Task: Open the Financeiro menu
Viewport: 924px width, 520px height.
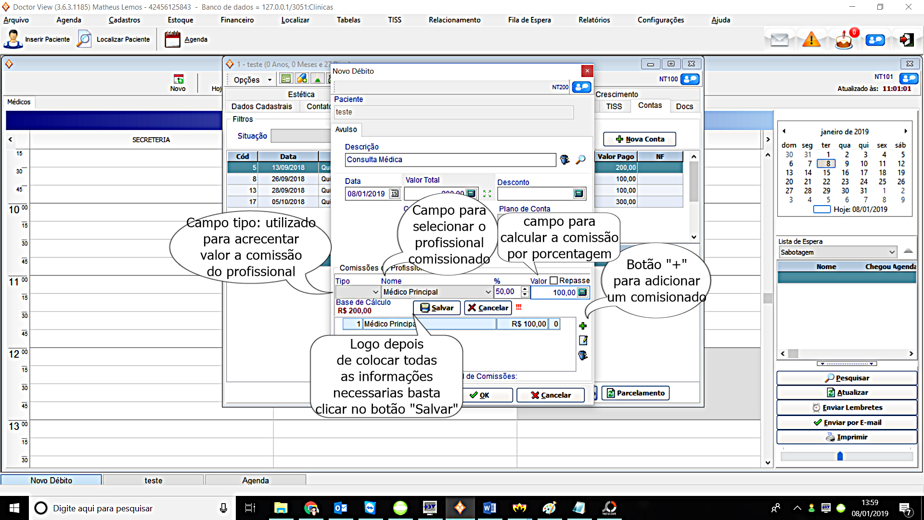Action: (237, 20)
